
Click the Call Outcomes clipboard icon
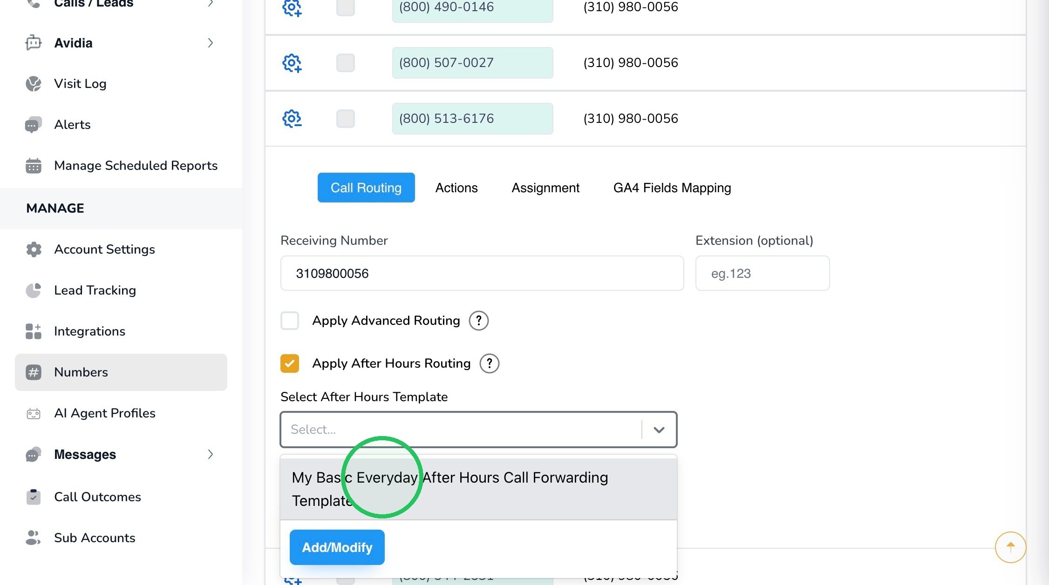[x=34, y=497]
